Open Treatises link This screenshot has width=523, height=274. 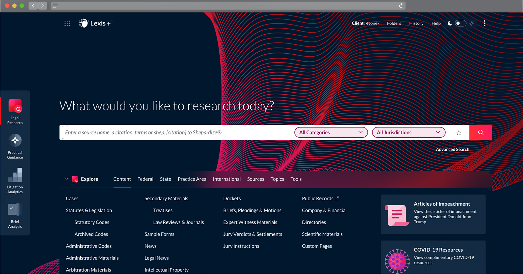click(x=163, y=210)
